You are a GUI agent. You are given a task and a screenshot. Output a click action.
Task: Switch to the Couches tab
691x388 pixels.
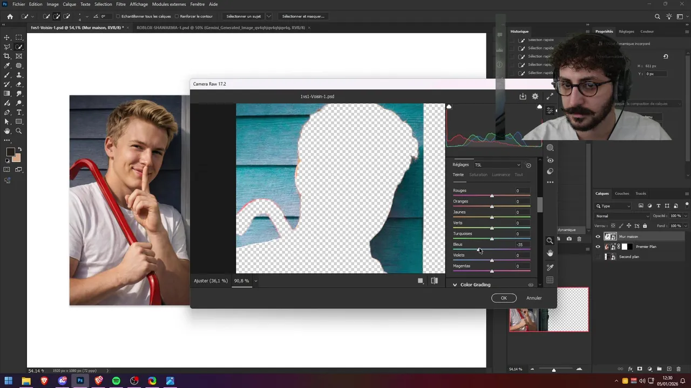(x=622, y=193)
